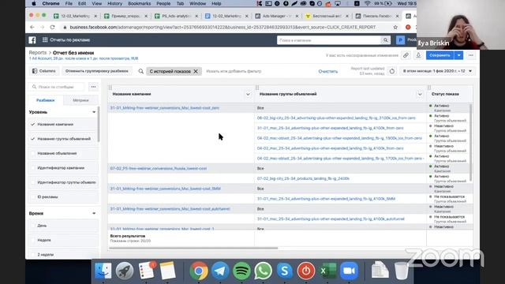The height and width of the screenshot is (284, 505).
Task: Switch to the Метрики tab
Action: (80, 100)
